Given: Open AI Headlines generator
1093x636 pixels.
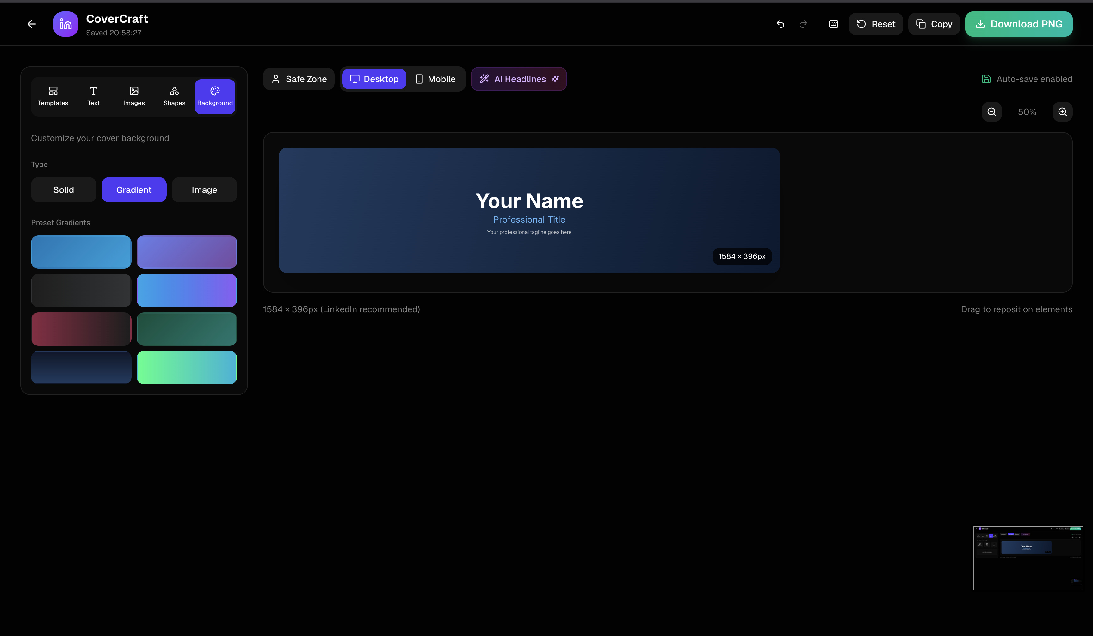Looking at the screenshot, I should 519,79.
